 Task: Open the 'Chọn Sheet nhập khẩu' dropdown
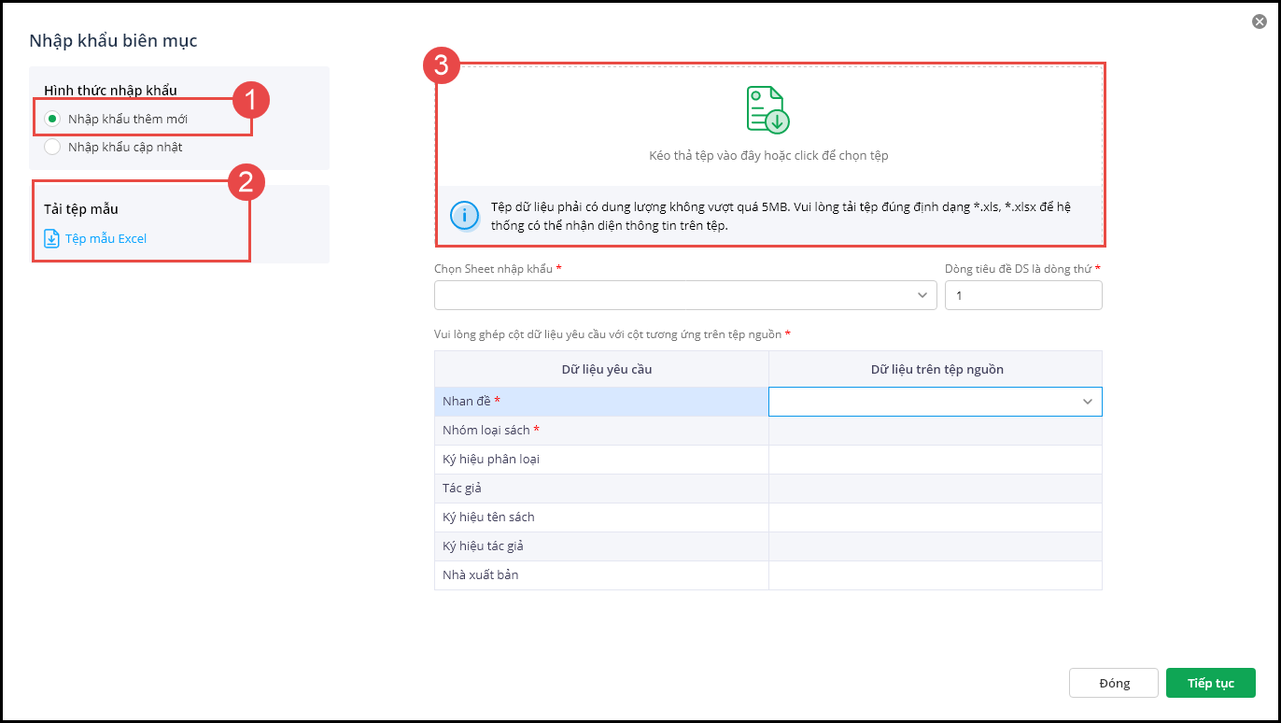coord(685,295)
